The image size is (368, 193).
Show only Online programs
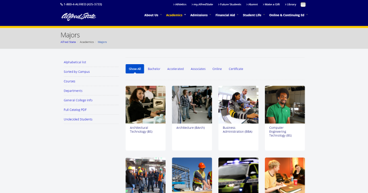(x=217, y=69)
